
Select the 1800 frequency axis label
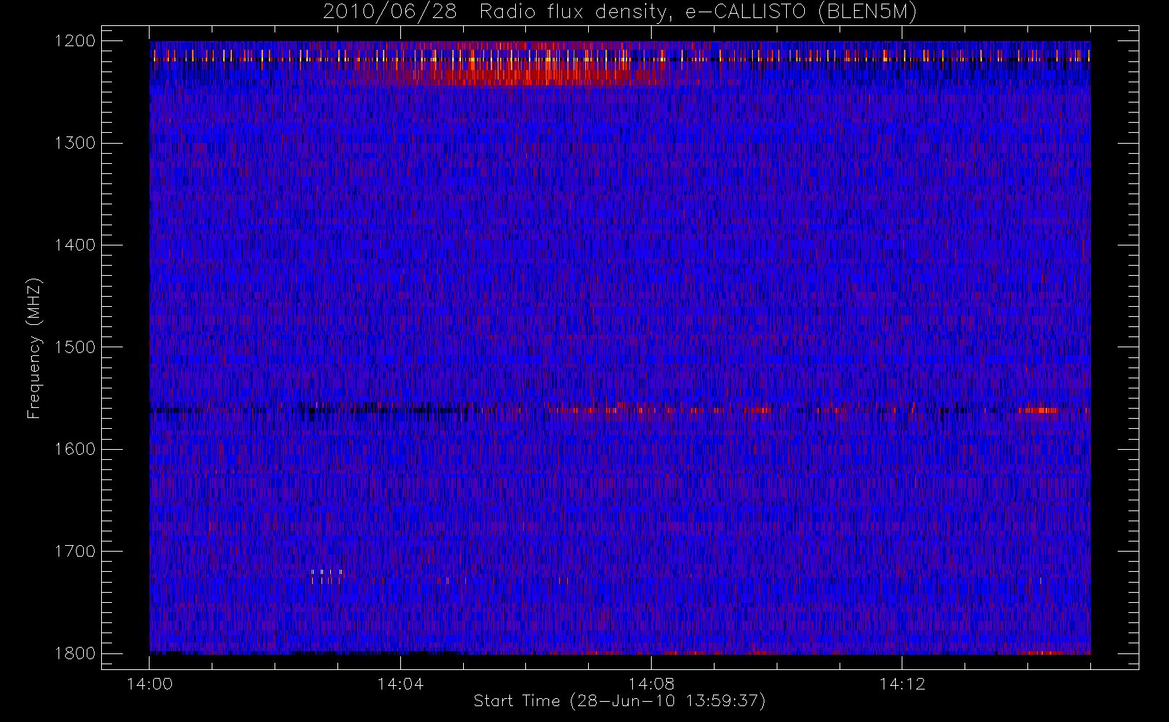[75, 653]
